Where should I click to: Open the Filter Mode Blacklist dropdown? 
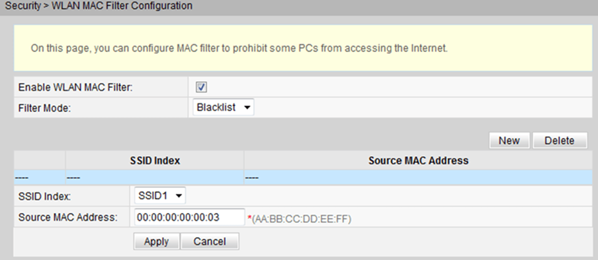223,108
